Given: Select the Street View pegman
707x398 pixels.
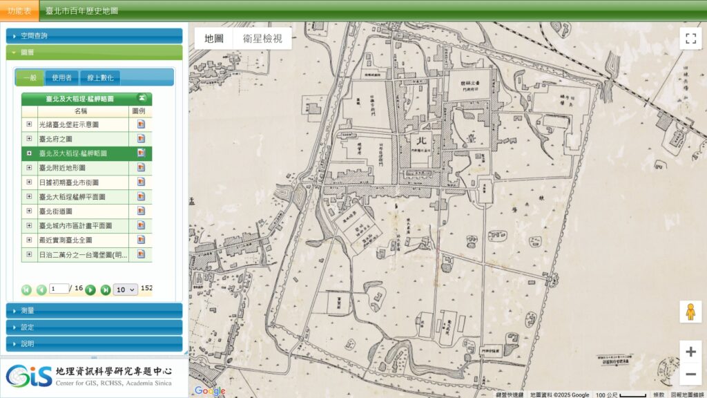Looking at the screenshot, I should click(x=690, y=312).
